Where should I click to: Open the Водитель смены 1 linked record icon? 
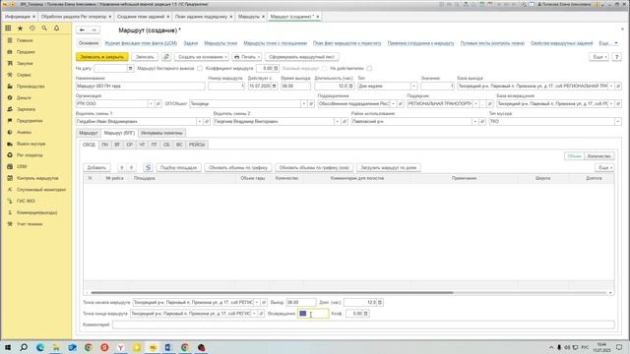pyautogui.click(x=207, y=121)
